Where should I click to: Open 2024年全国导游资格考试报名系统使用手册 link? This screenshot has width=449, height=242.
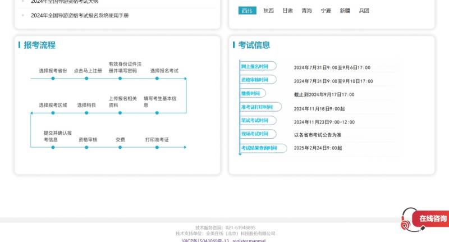pyautogui.click(x=80, y=16)
